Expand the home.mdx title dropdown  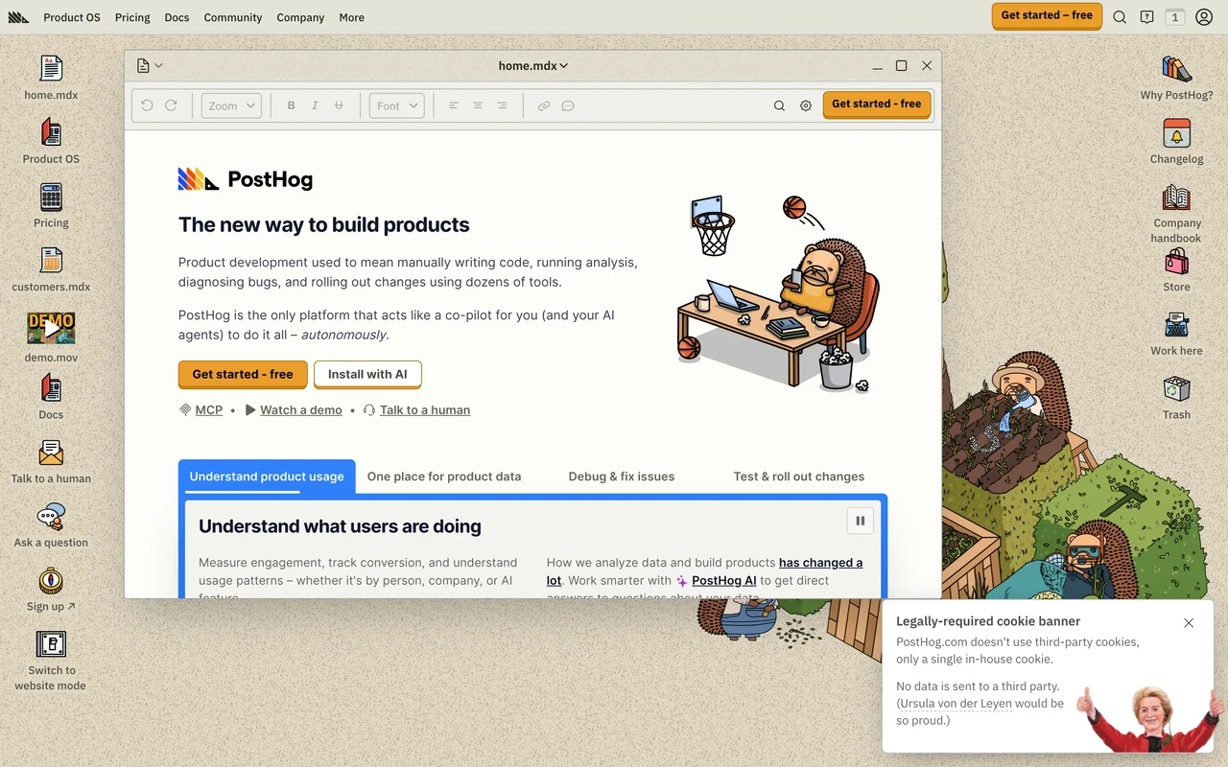click(533, 65)
